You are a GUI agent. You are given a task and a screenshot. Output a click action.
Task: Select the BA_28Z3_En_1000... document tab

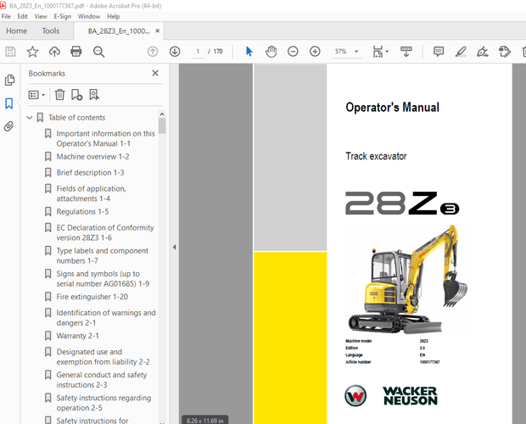119,31
